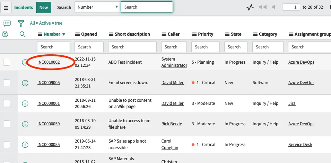Click the page number input box
The image size is (331, 163).
click(x=291, y=7)
